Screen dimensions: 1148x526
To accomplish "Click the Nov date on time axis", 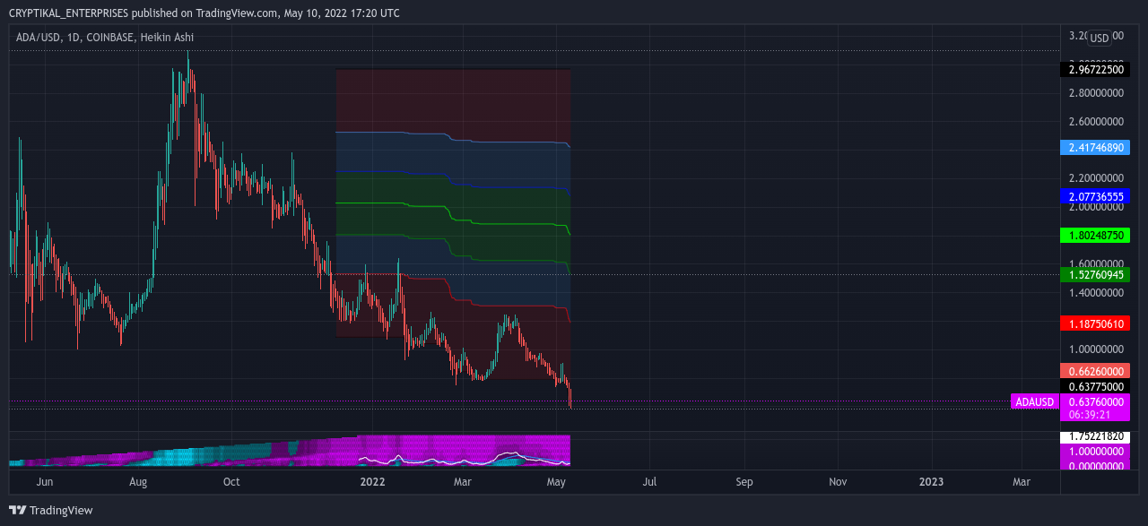I will tap(838, 481).
